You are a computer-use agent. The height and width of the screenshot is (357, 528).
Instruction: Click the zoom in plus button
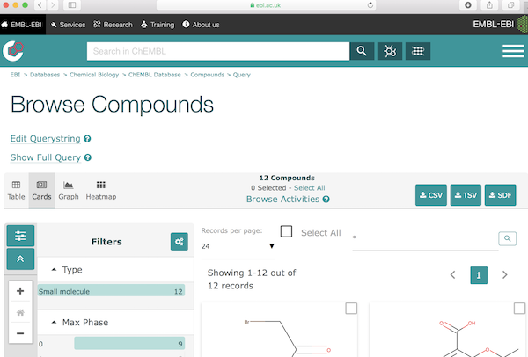(x=20, y=291)
